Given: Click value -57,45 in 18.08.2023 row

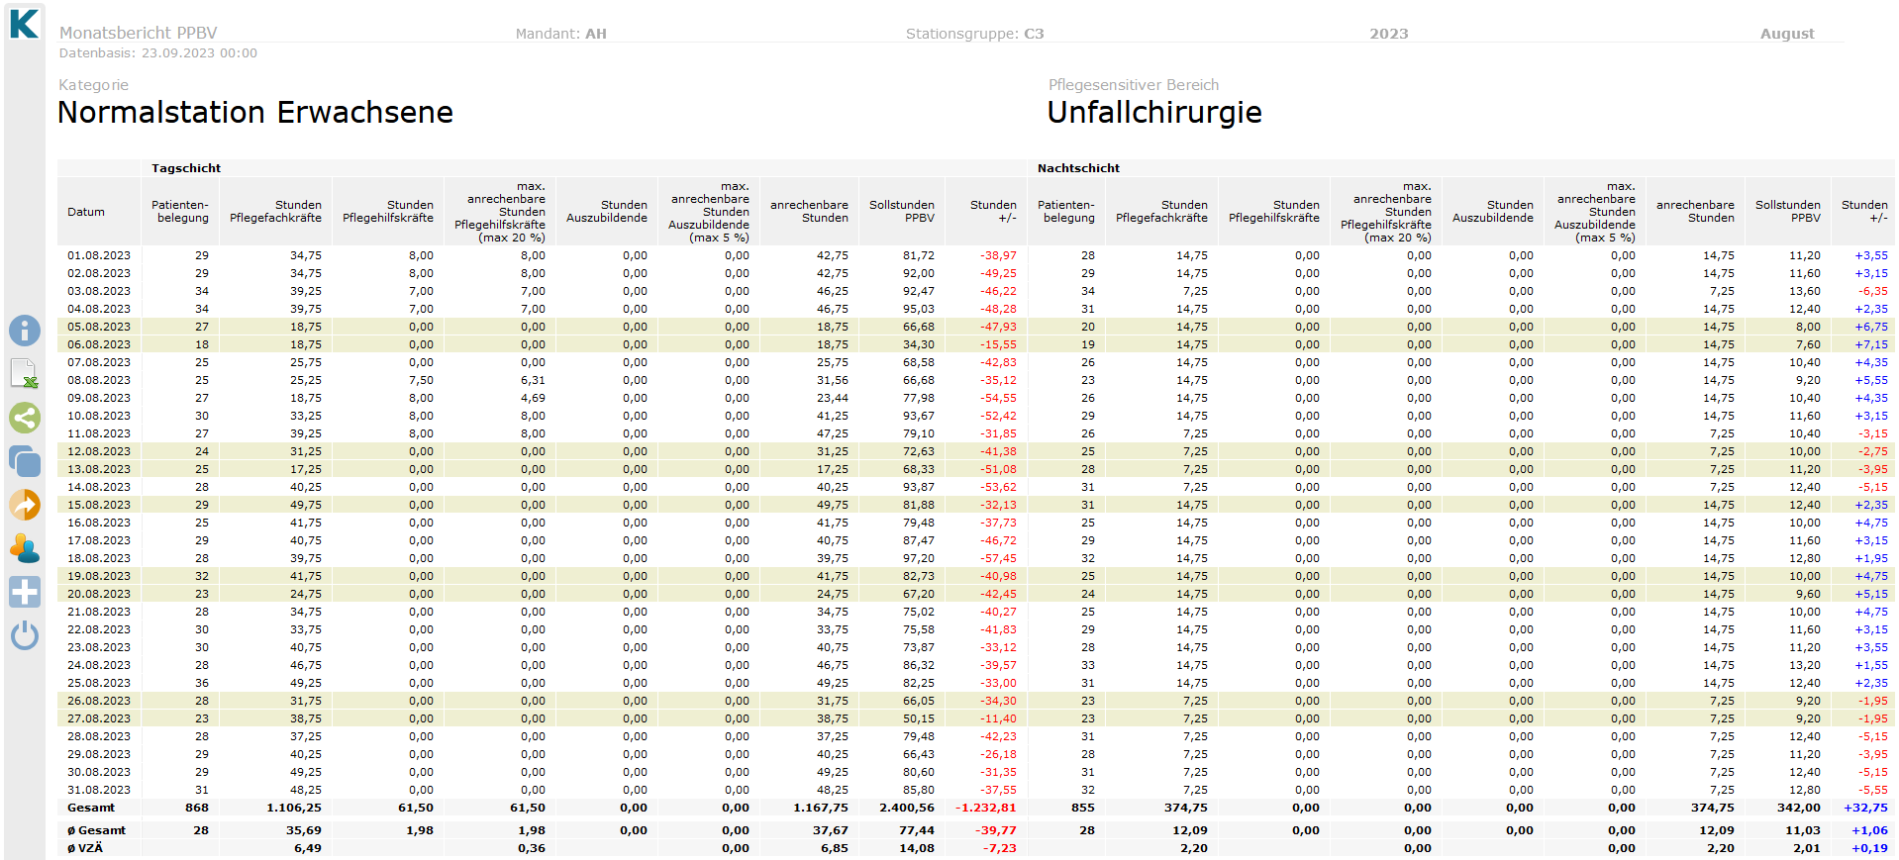Looking at the screenshot, I should click(998, 558).
